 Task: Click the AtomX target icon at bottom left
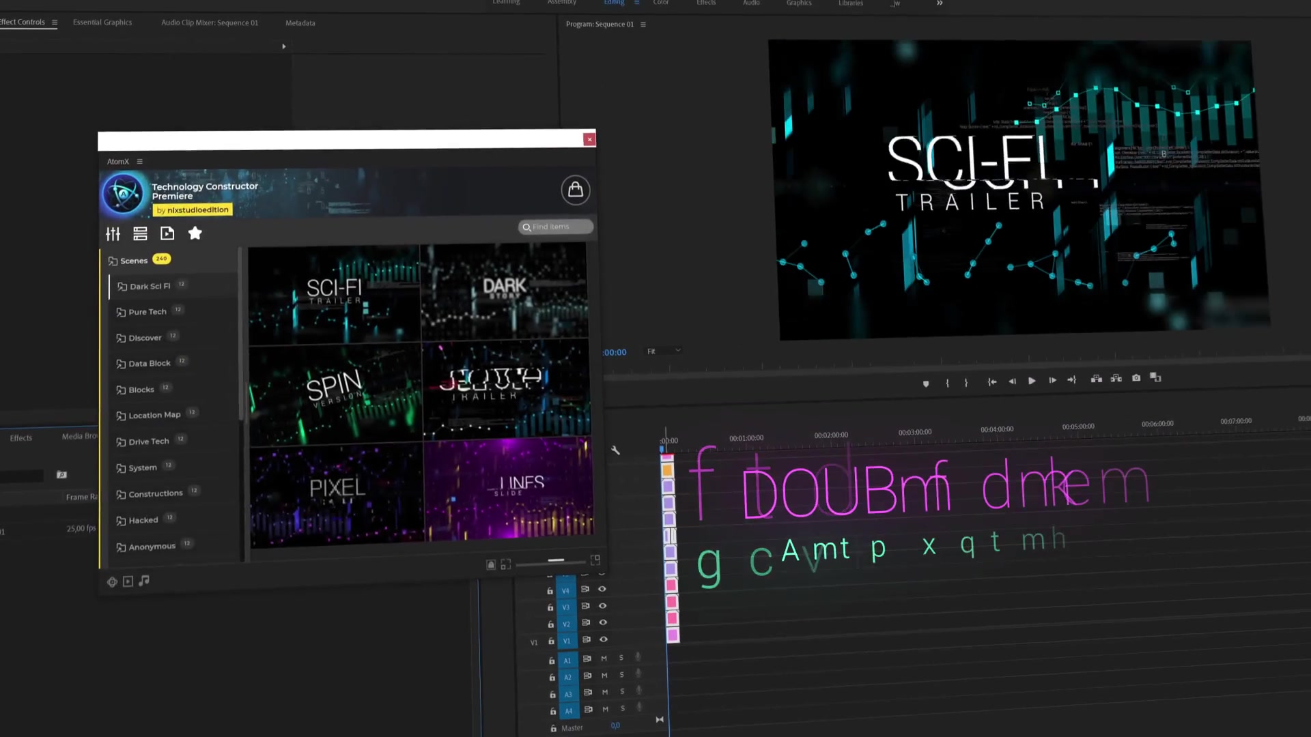pos(112,582)
